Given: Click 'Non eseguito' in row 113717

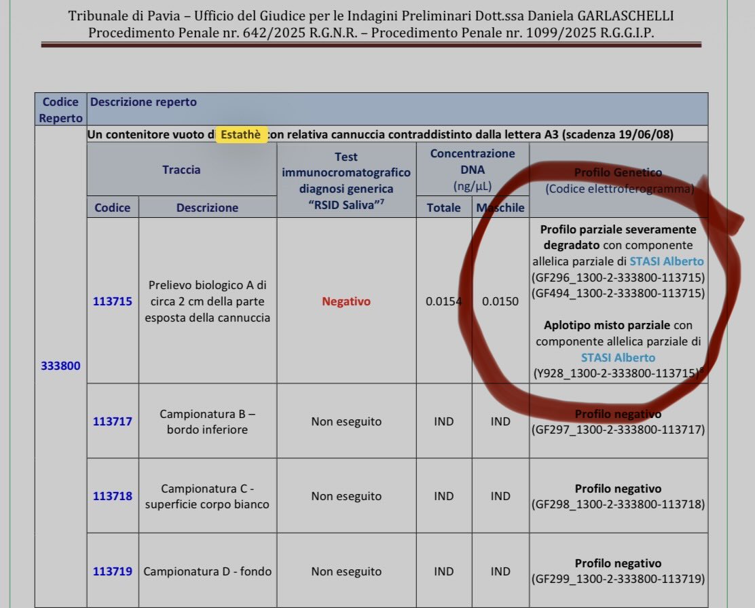Looking at the screenshot, I should click(x=346, y=421).
